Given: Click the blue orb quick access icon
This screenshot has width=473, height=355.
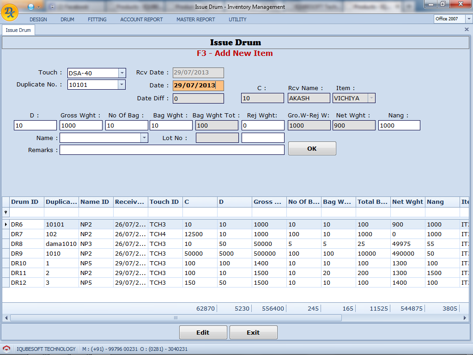Looking at the screenshot, I should pos(30,6).
